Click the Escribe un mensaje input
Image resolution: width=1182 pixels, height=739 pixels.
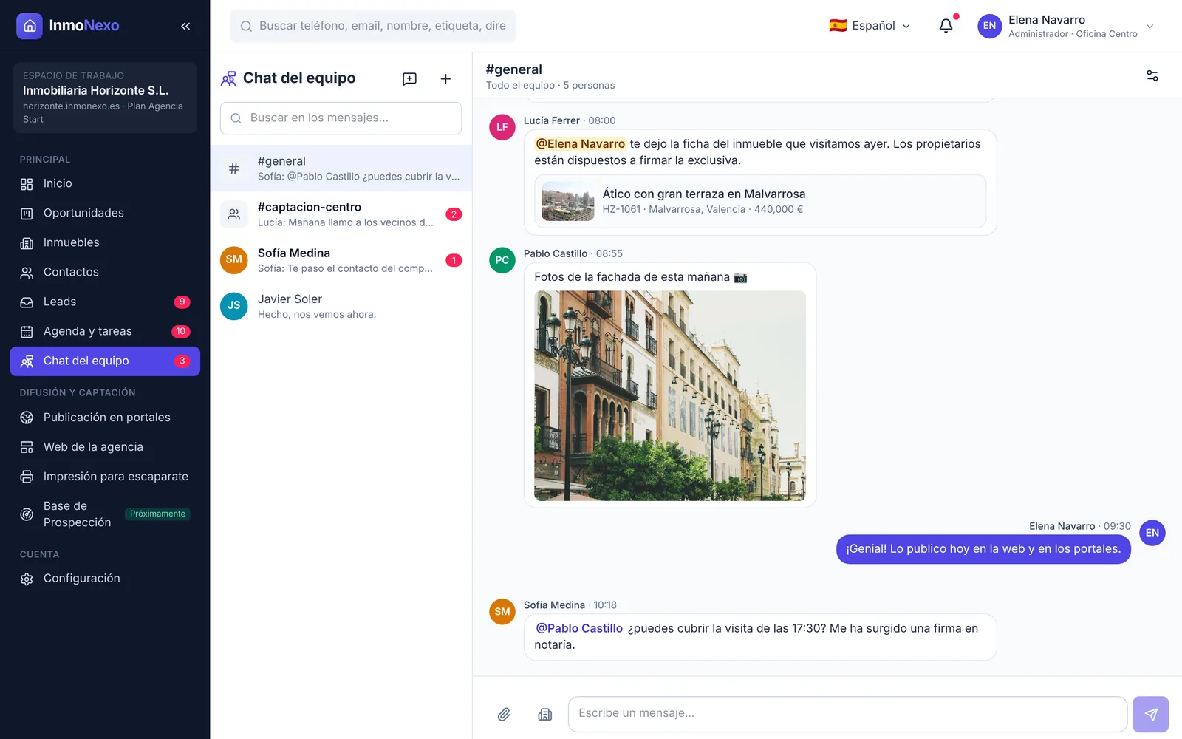[x=847, y=714]
